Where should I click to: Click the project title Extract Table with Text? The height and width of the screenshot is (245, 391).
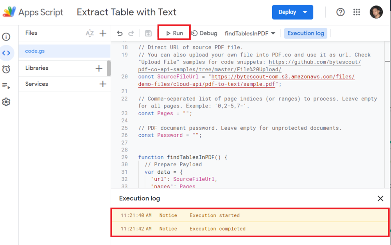(x=127, y=12)
